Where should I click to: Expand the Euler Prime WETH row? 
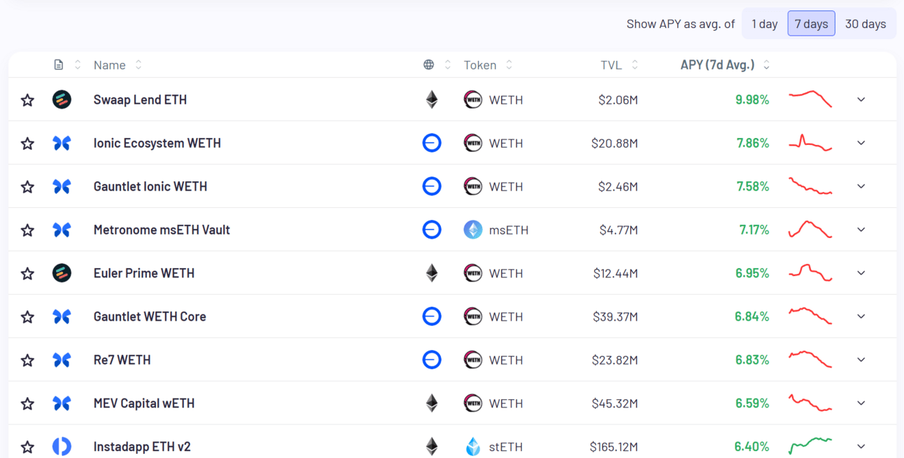coord(861,273)
